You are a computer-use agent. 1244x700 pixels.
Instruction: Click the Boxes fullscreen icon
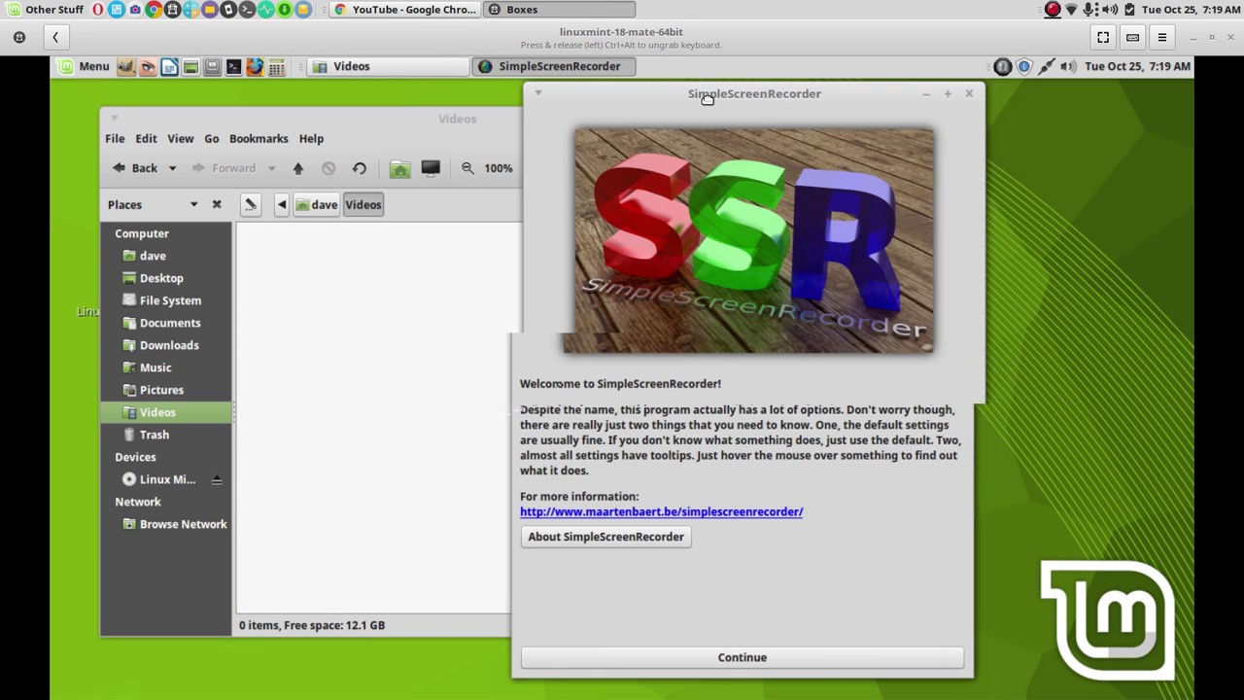click(1103, 37)
